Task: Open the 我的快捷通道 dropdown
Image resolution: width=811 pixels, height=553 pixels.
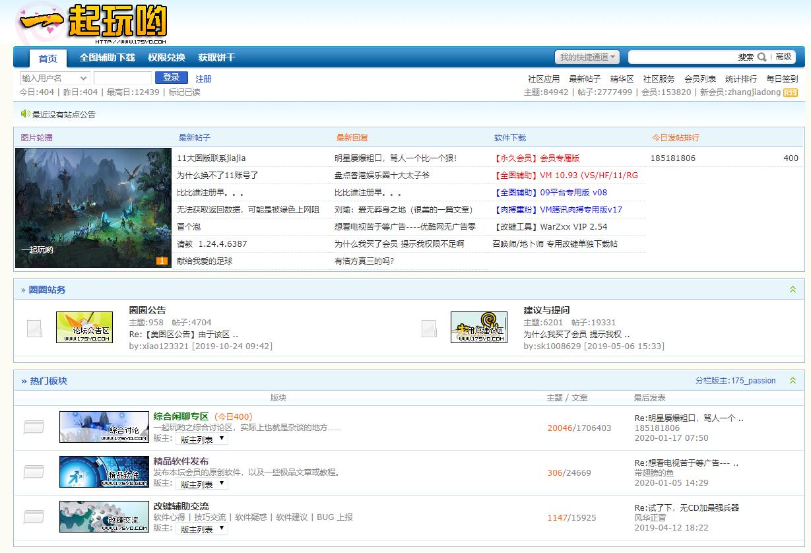Action: (x=587, y=57)
